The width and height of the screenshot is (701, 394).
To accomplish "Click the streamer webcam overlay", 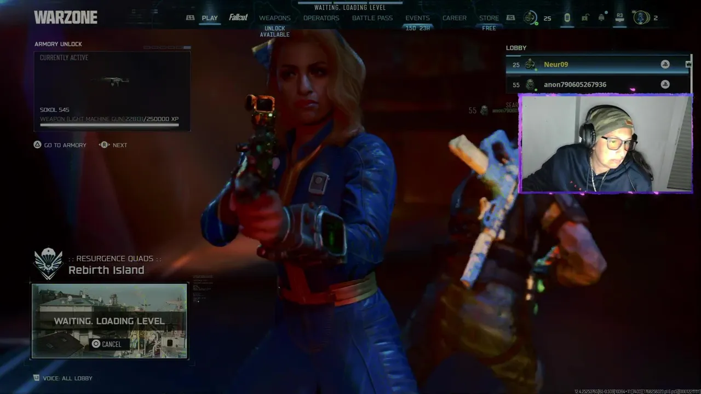I will click(x=606, y=143).
